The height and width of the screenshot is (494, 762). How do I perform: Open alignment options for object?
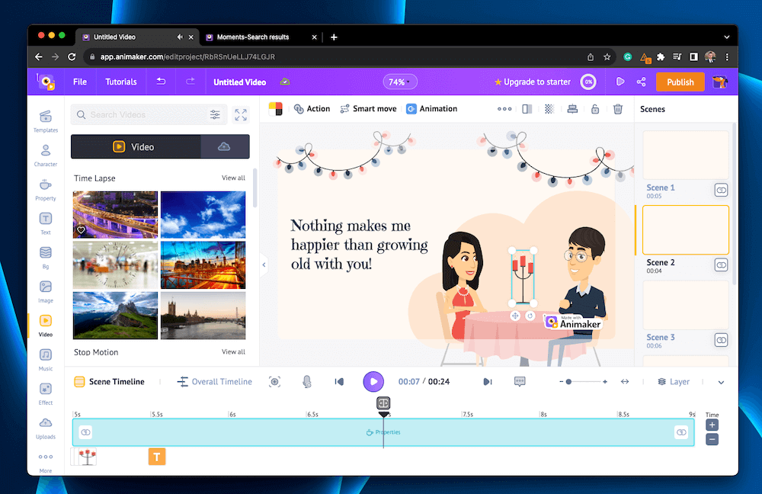[x=572, y=109]
